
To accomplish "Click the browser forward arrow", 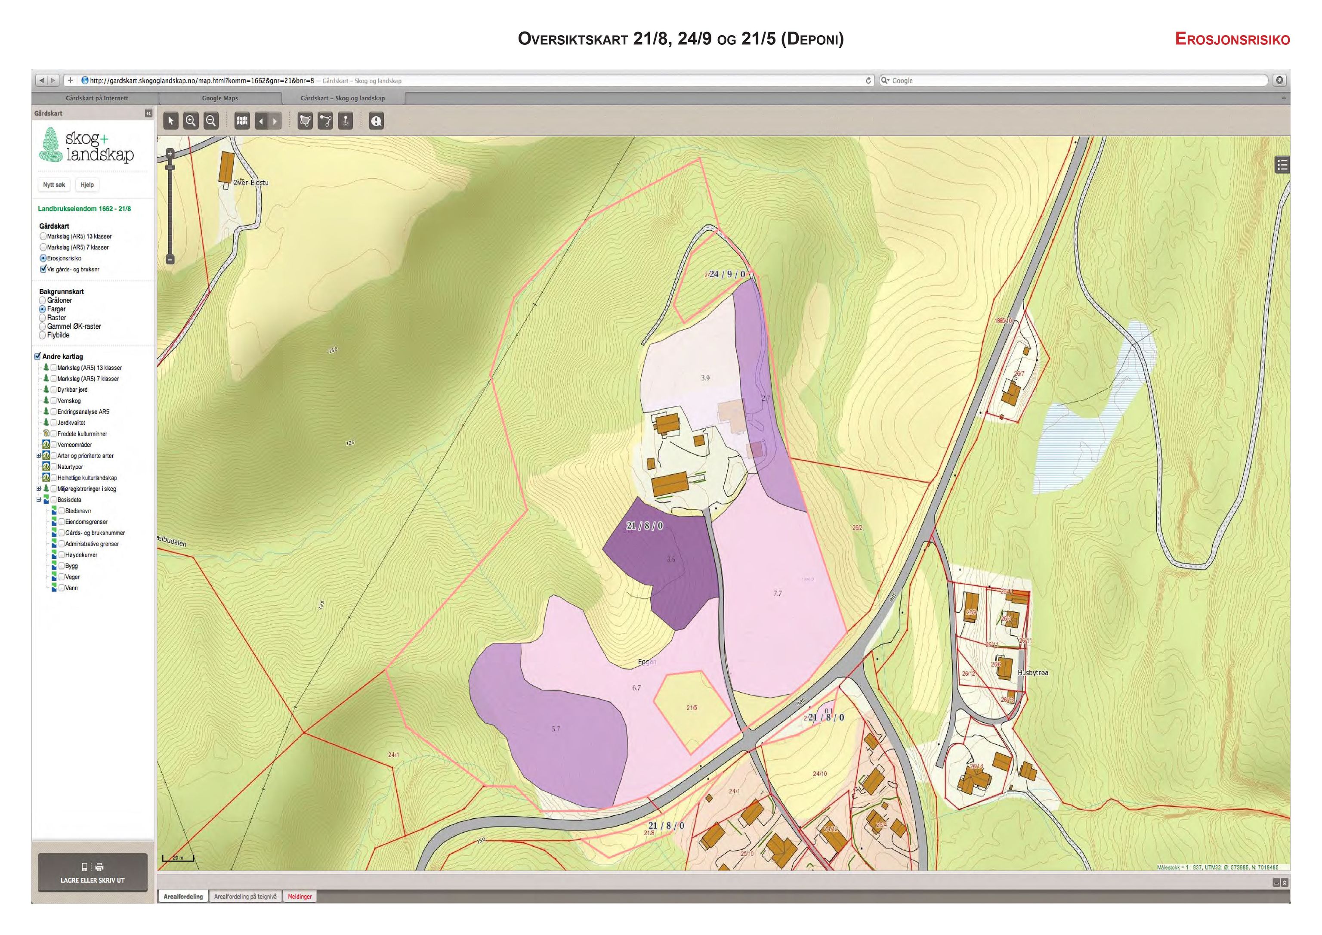I will (53, 80).
